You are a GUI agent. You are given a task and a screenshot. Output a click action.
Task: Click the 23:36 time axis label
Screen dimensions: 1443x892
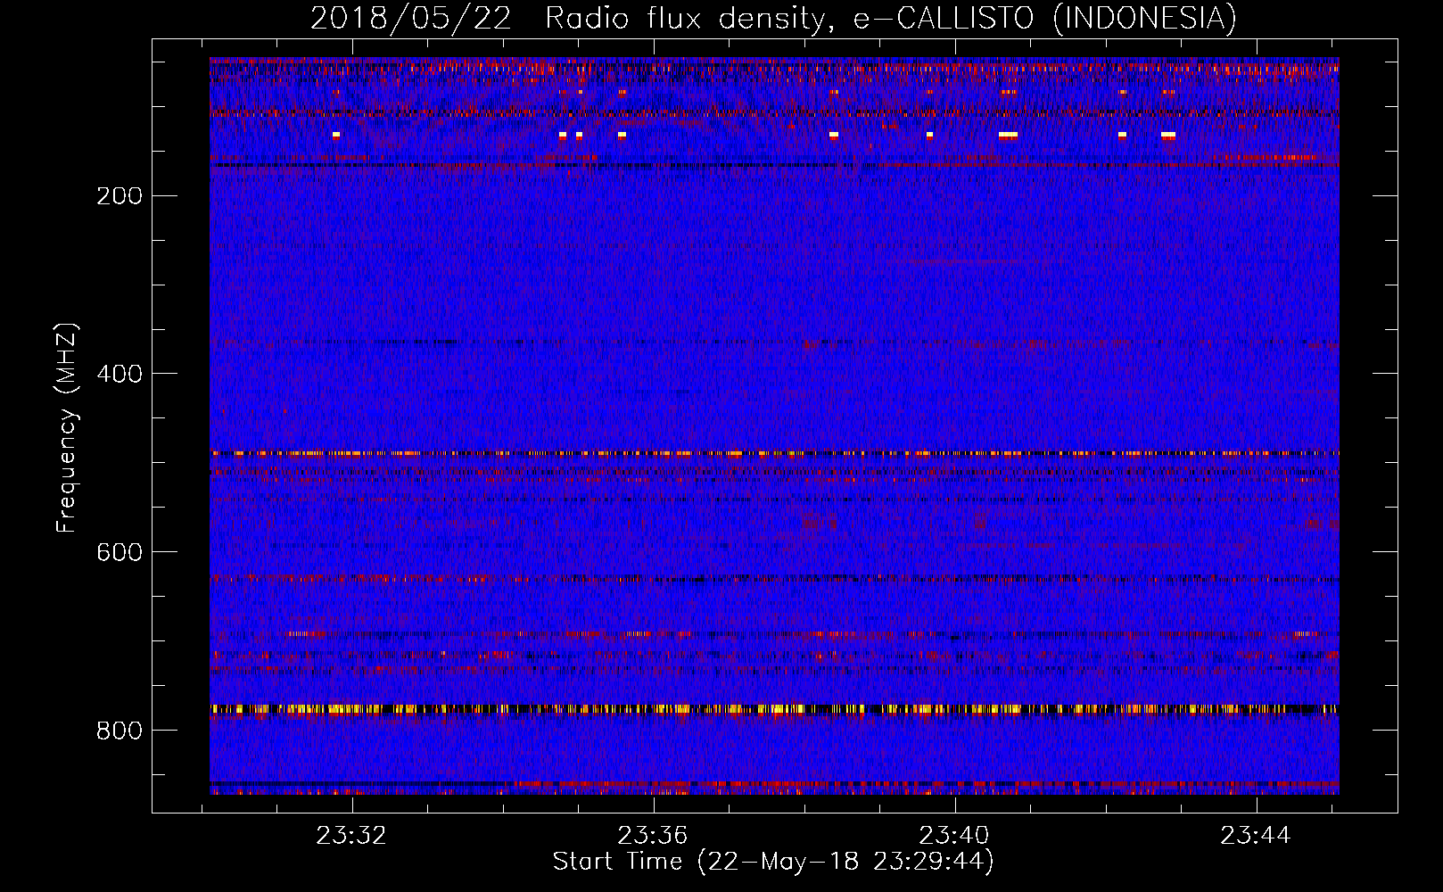[x=653, y=836]
